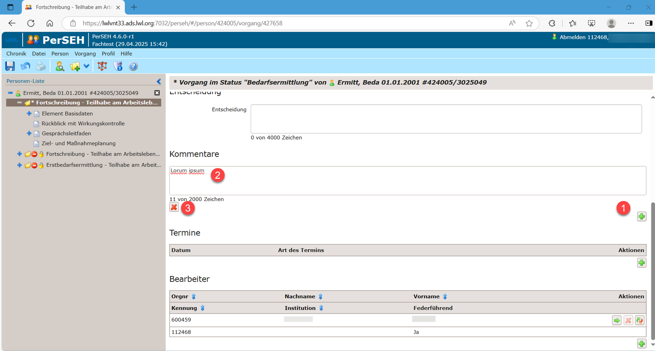Collapse the Personen-Liste side panel
This screenshot has height=351, width=655.
pos(159,81)
